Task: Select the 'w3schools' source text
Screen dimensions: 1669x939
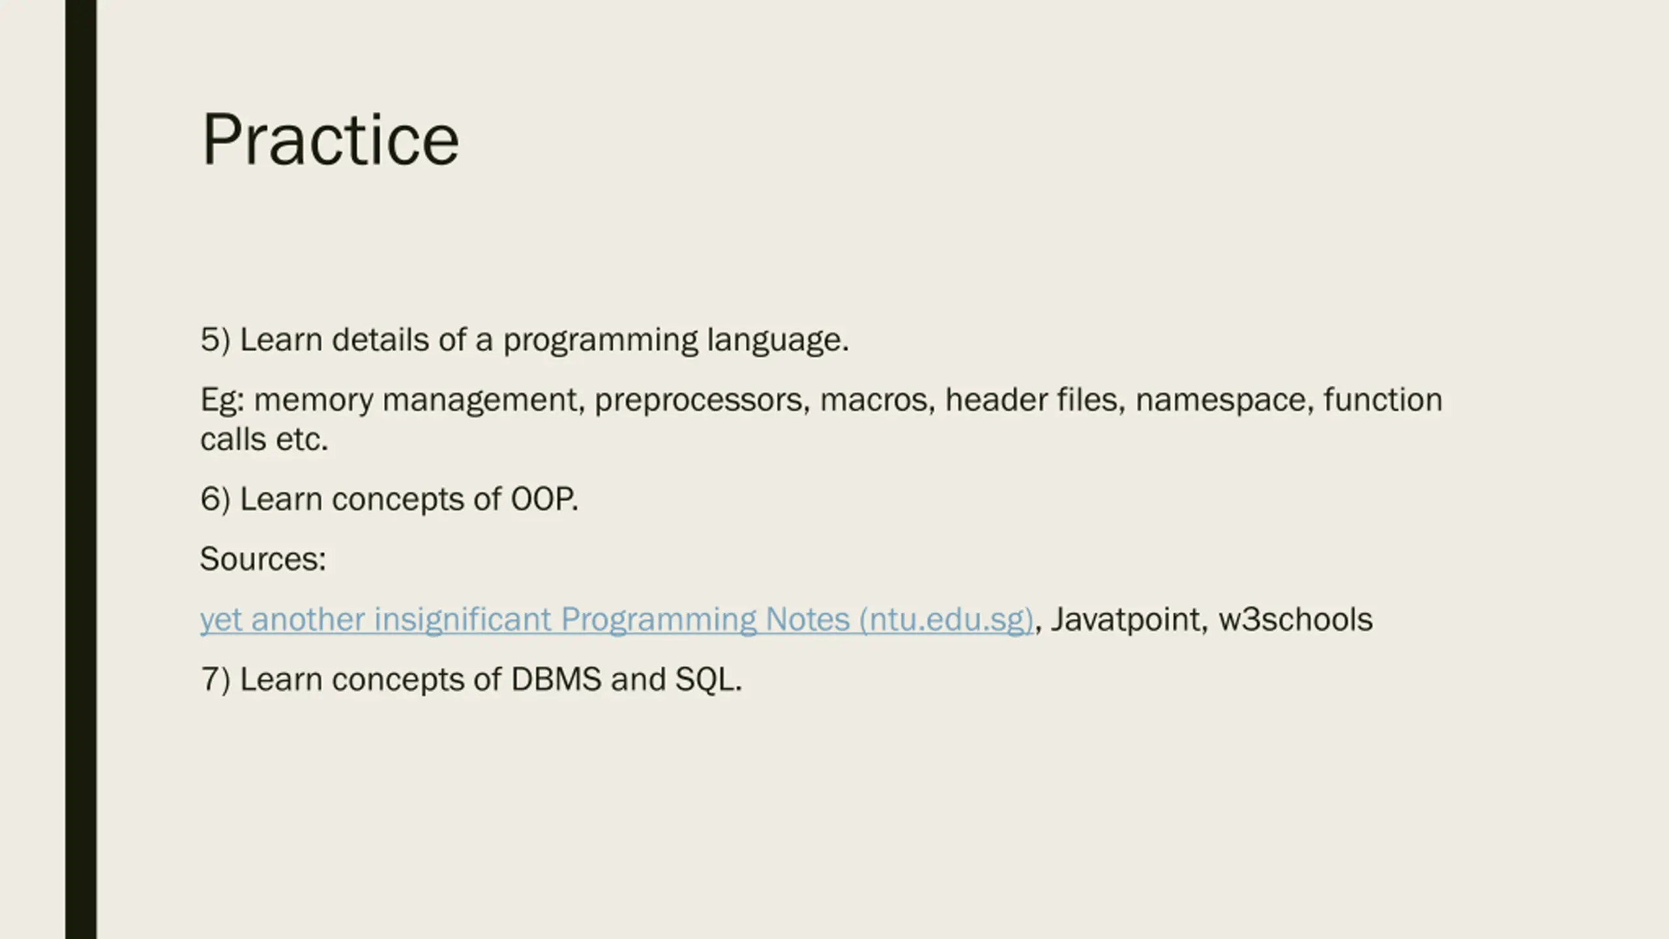Action: [1295, 619]
